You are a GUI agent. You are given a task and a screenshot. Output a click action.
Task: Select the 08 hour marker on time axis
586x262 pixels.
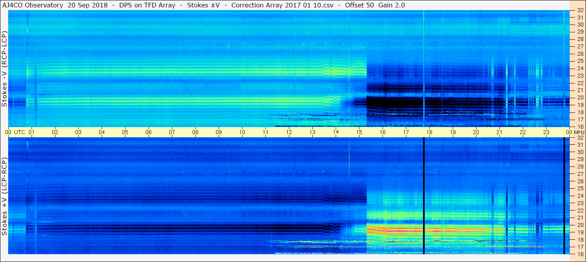(195, 132)
